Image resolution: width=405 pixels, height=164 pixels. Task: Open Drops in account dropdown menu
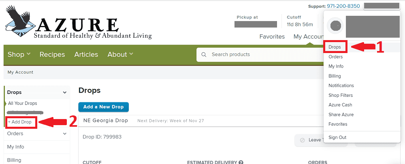tap(335, 47)
